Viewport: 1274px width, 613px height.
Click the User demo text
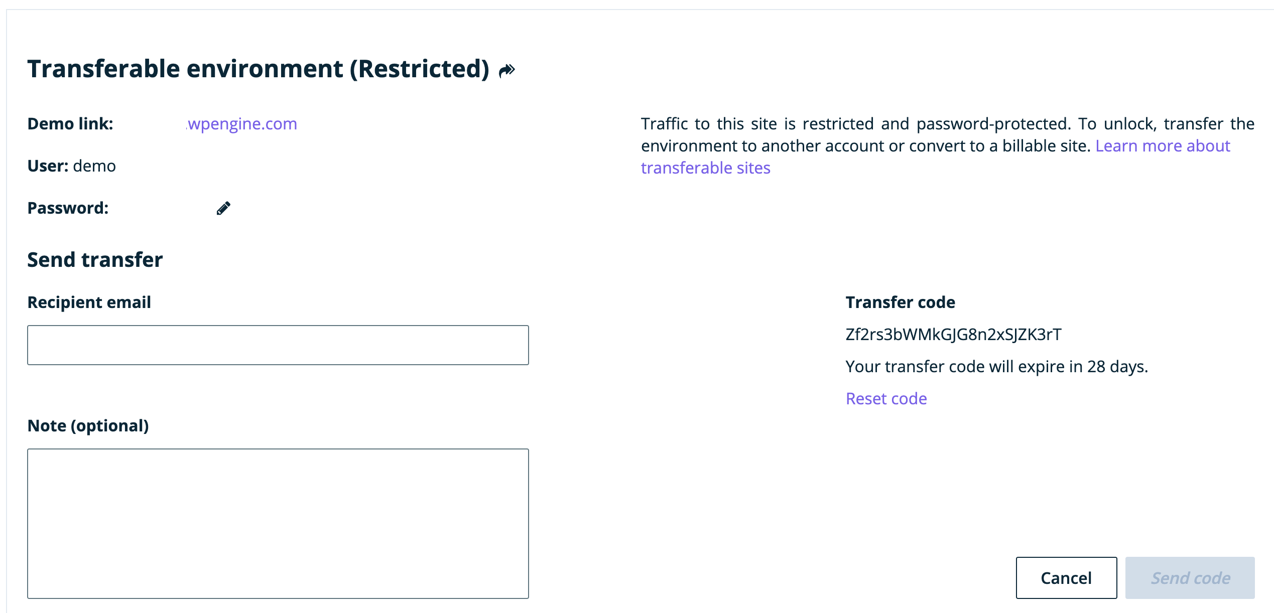pyautogui.click(x=71, y=166)
